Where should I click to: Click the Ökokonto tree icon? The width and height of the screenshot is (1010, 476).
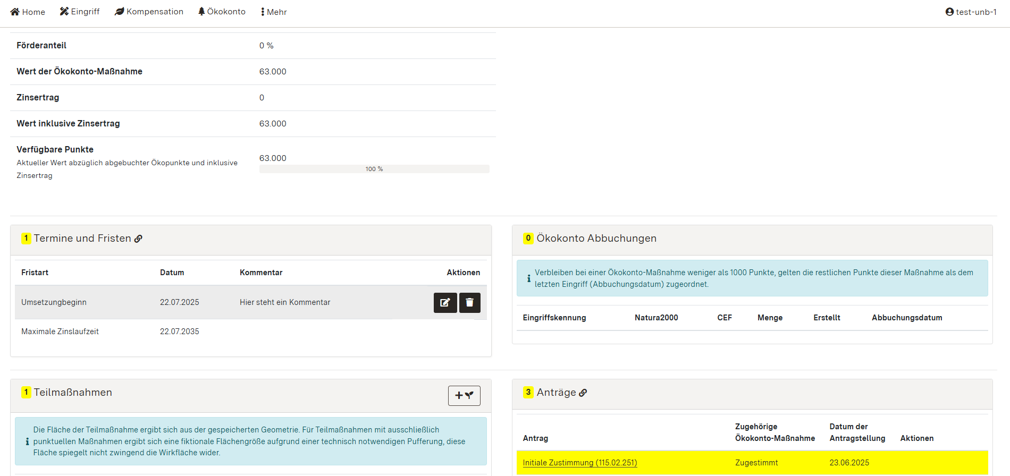201,12
